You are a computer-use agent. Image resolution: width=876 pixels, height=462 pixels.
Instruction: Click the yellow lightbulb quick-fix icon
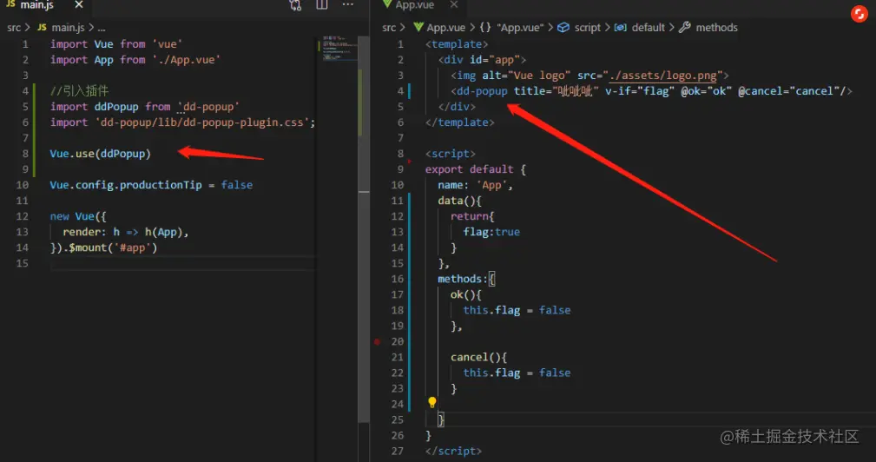pyautogui.click(x=431, y=402)
